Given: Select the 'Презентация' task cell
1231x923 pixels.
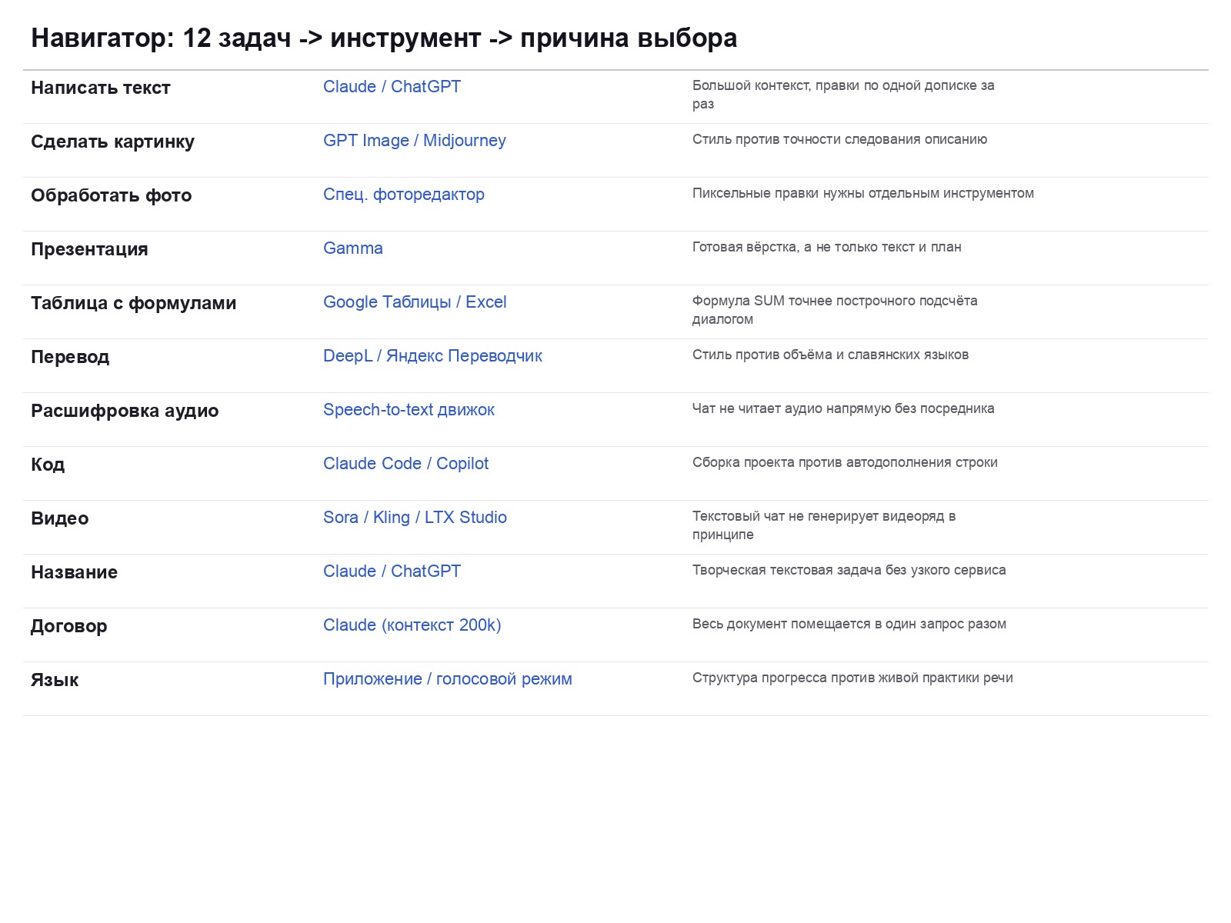Looking at the screenshot, I should 89,249.
